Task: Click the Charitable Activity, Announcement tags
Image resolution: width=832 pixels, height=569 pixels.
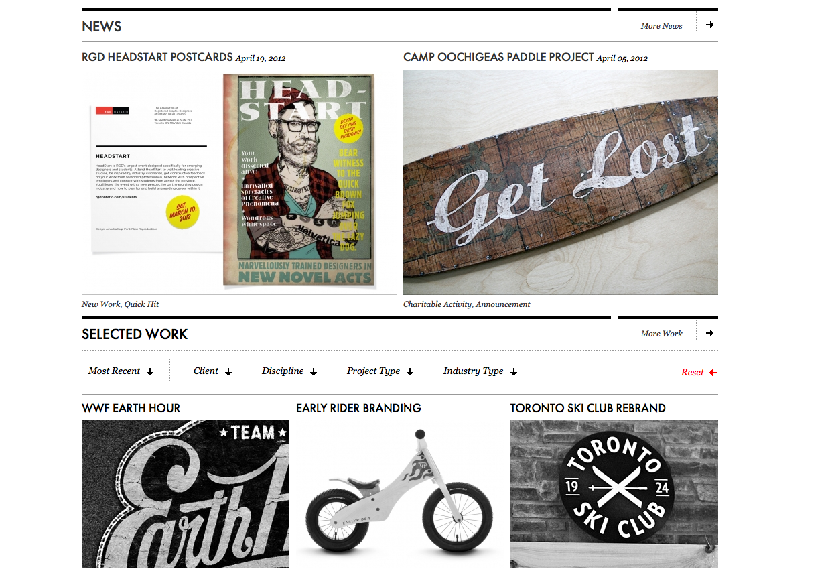Action: (x=466, y=304)
